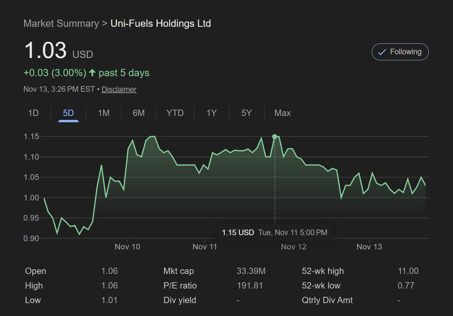This screenshot has height=316, width=453.
Task: Click the Nov 11 axis label
Action: [205, 247]
